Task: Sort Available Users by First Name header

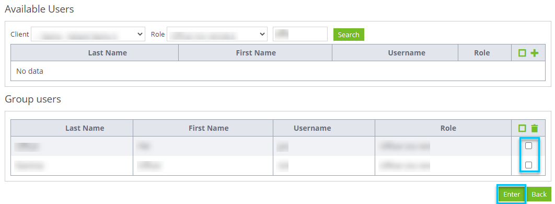Action: 256,53
